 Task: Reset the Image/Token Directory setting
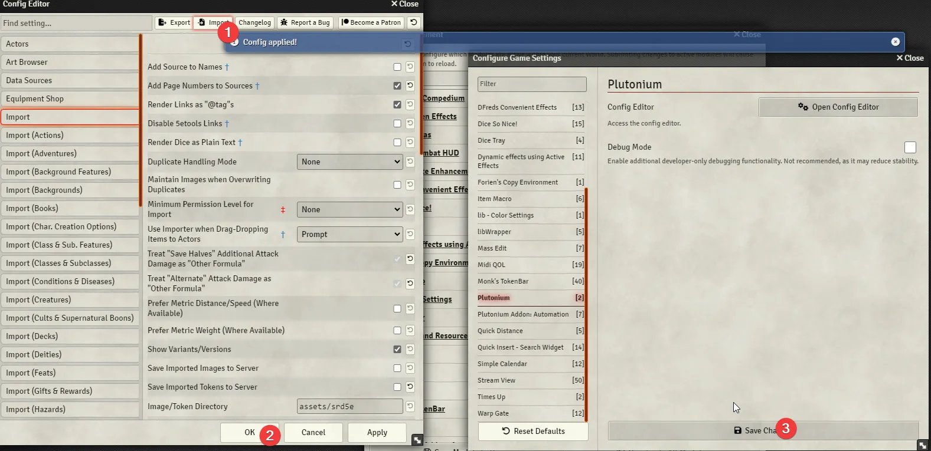410,406
